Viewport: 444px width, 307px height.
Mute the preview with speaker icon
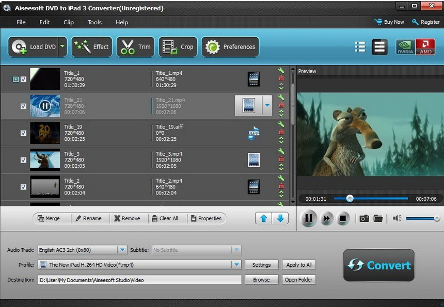[397, 218]
